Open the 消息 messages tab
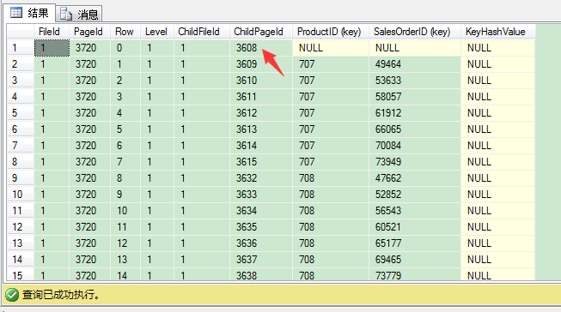This screenshot has height=312, width=561. [79, 14]
